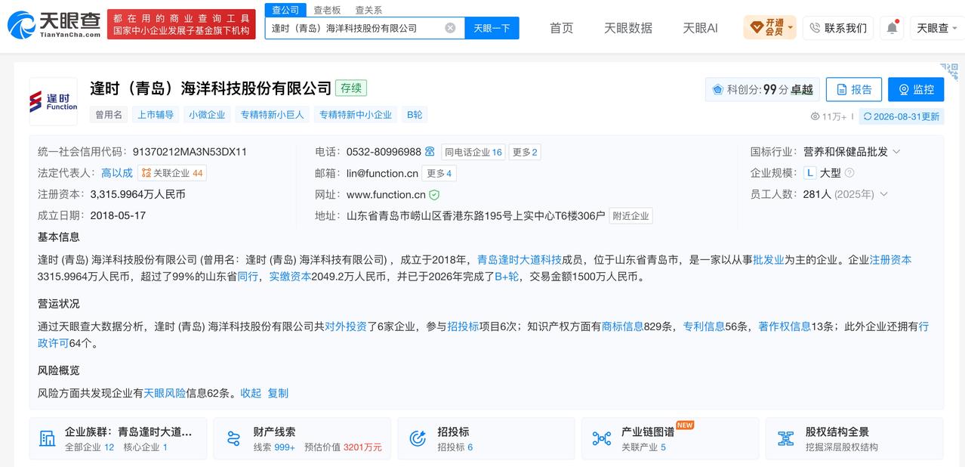Switch to the 查公司 search tab
Viewport: 965px width, 467px height.
285,10
